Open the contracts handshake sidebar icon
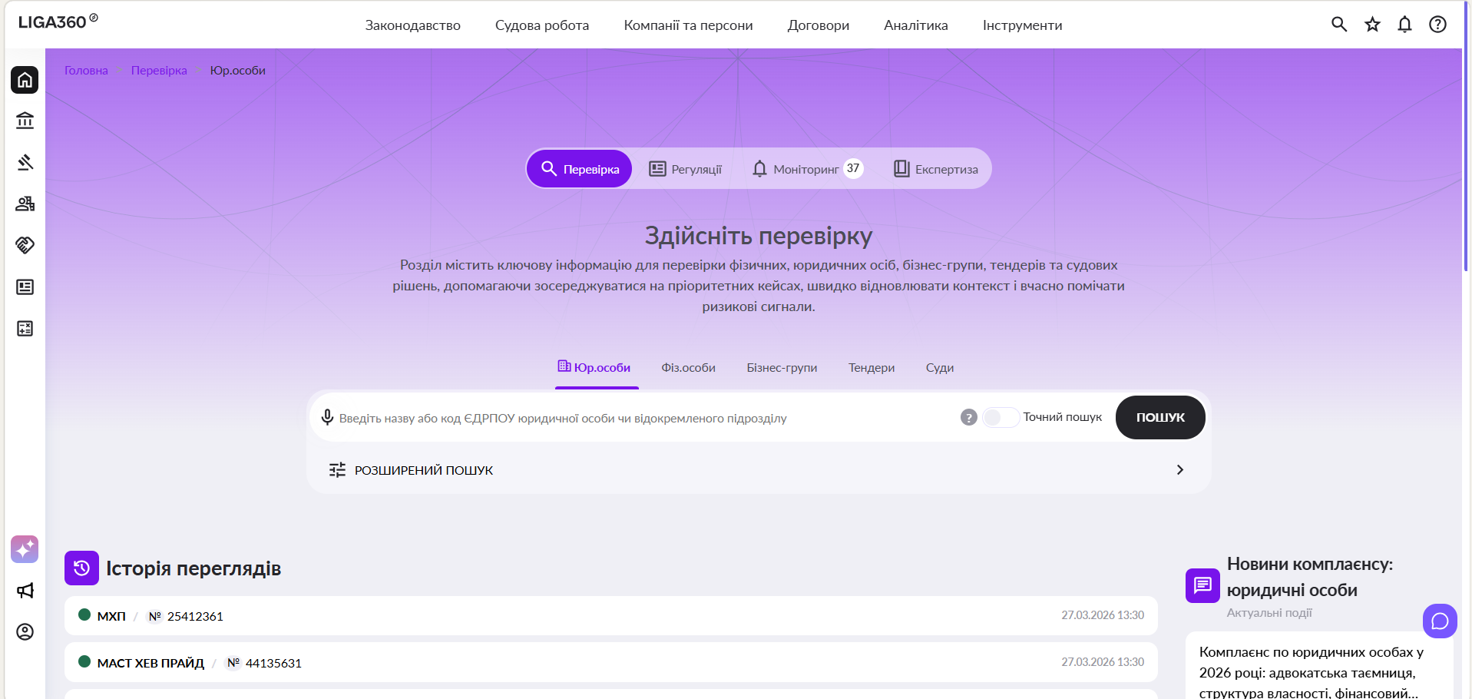The height and width of the screenshot is (699, 1472). (25, 245)
